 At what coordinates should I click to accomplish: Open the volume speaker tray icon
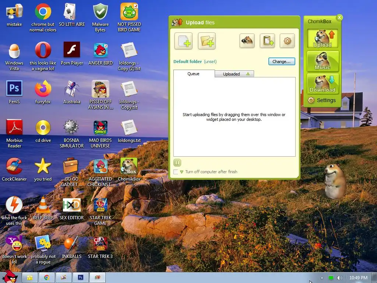point(339,278)
